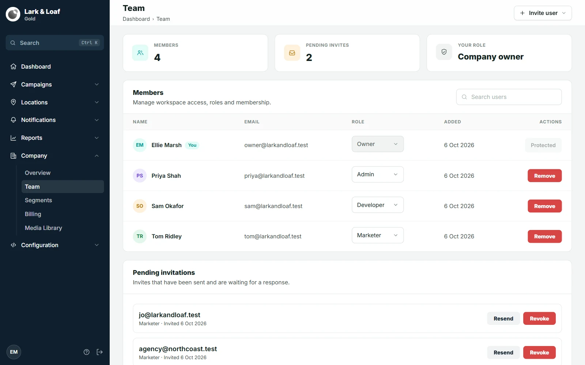Remove Priya Shah from the team
The height and width of the screenshot is (365, 585).
pyautogui.click(x=544, y=176)
